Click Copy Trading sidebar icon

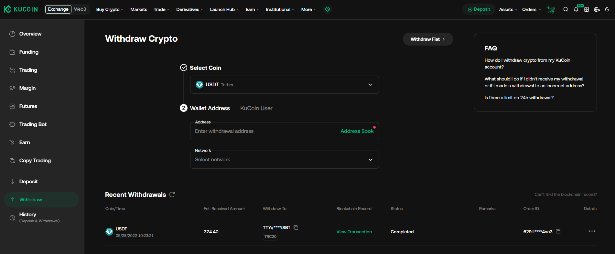[12, 161]
